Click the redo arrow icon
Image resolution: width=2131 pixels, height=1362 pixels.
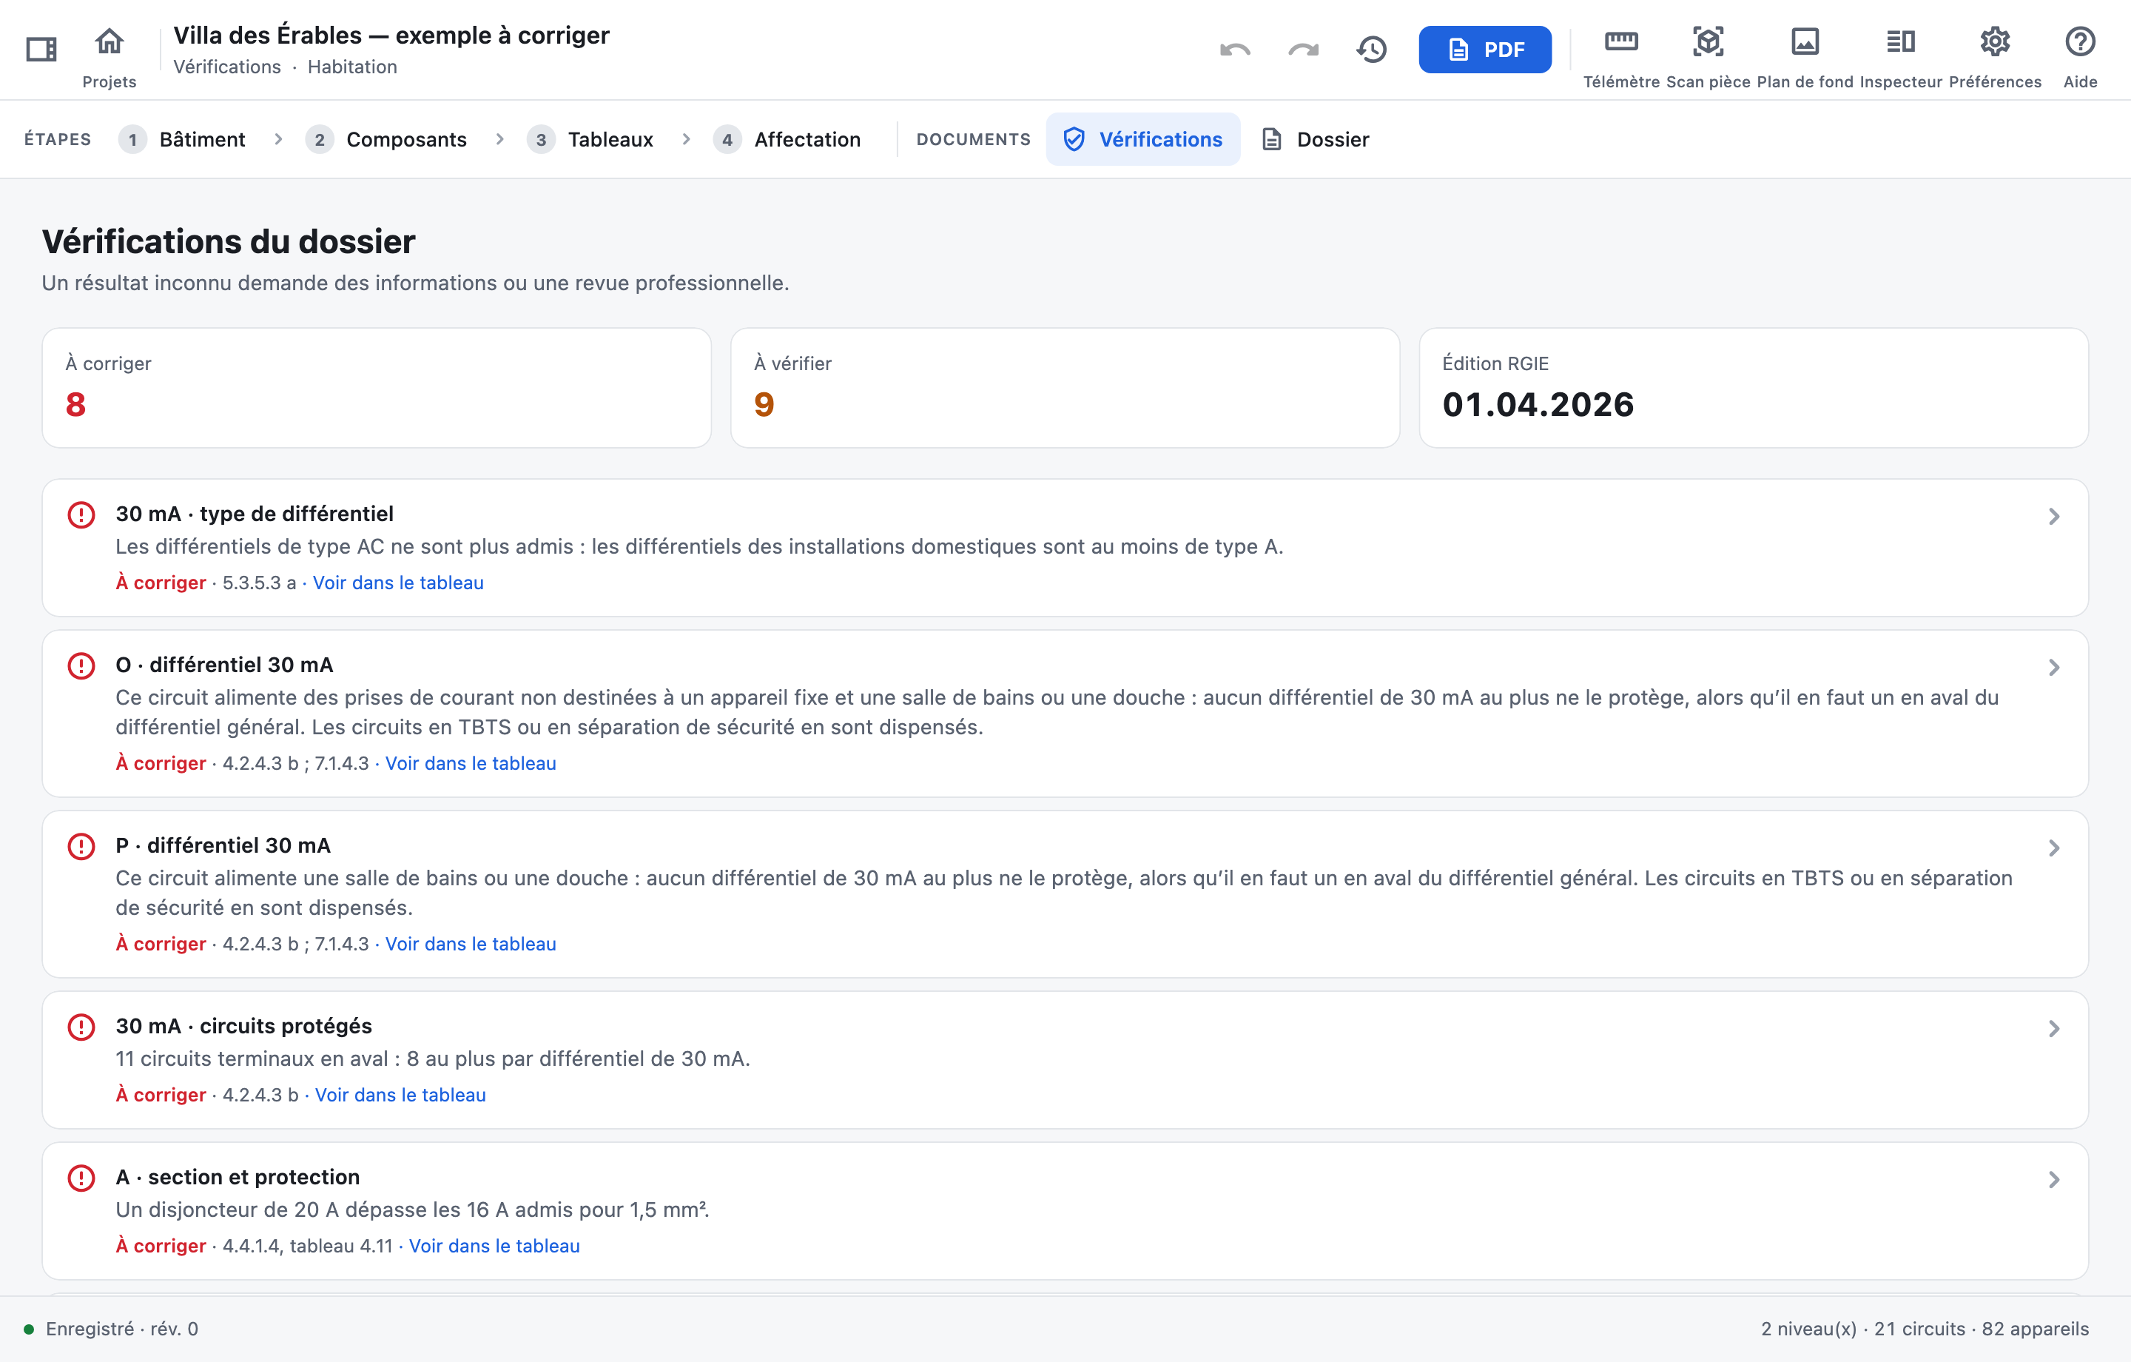[x=1303, y=50]
